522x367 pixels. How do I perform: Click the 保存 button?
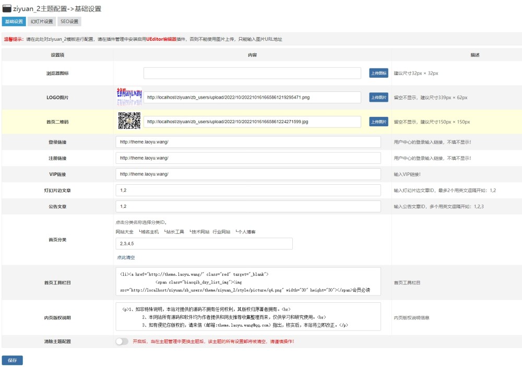(x=13, y=360)
